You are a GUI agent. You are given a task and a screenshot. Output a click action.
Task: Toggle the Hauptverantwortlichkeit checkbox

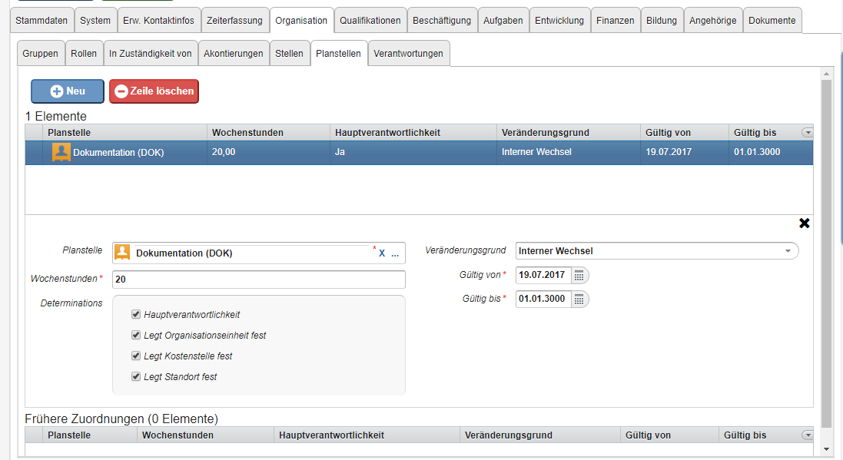point(136,314)
